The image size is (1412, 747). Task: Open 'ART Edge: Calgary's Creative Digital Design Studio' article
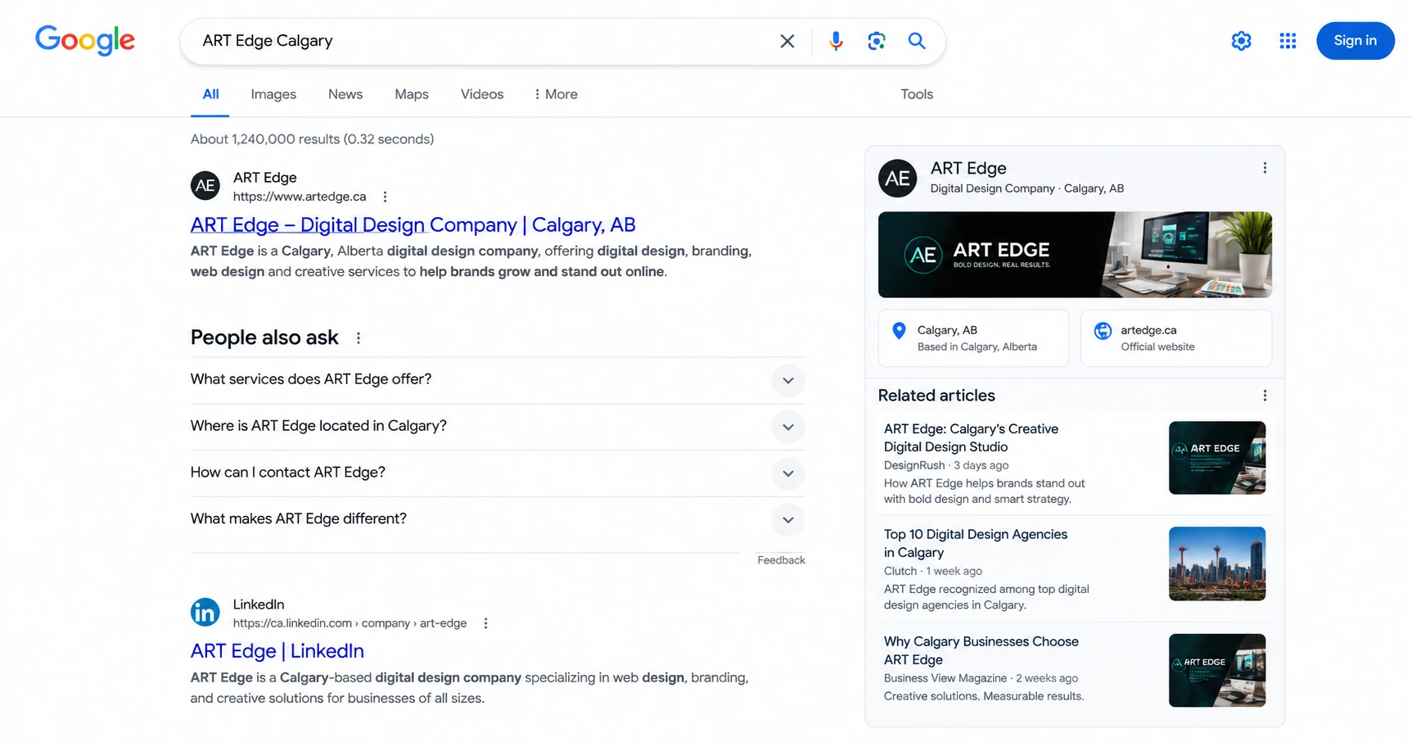(x=971, y=438)
